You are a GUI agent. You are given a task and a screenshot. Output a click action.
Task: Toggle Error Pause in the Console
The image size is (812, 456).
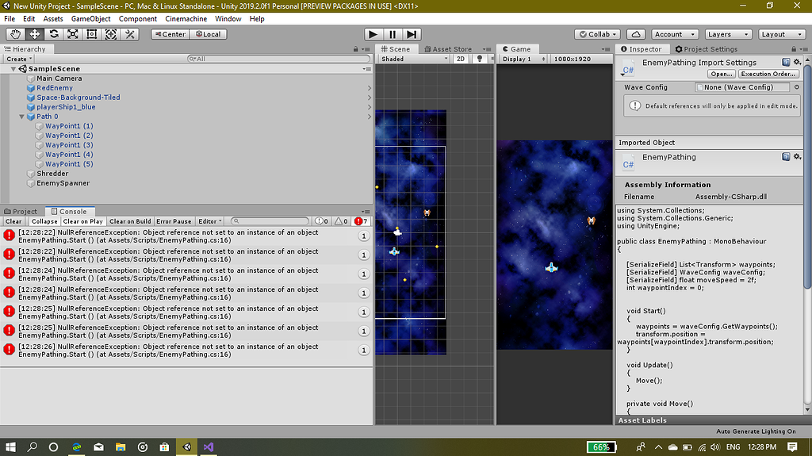pyautogui.click(x=174, y=221)
